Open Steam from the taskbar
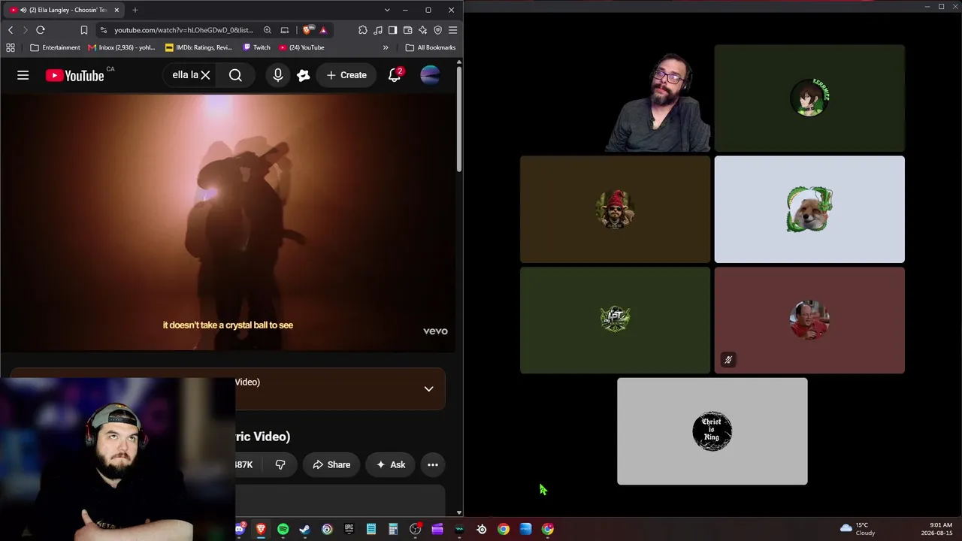Image resolution: width=962 pixels, height=541 pixels. coord(305,529)
